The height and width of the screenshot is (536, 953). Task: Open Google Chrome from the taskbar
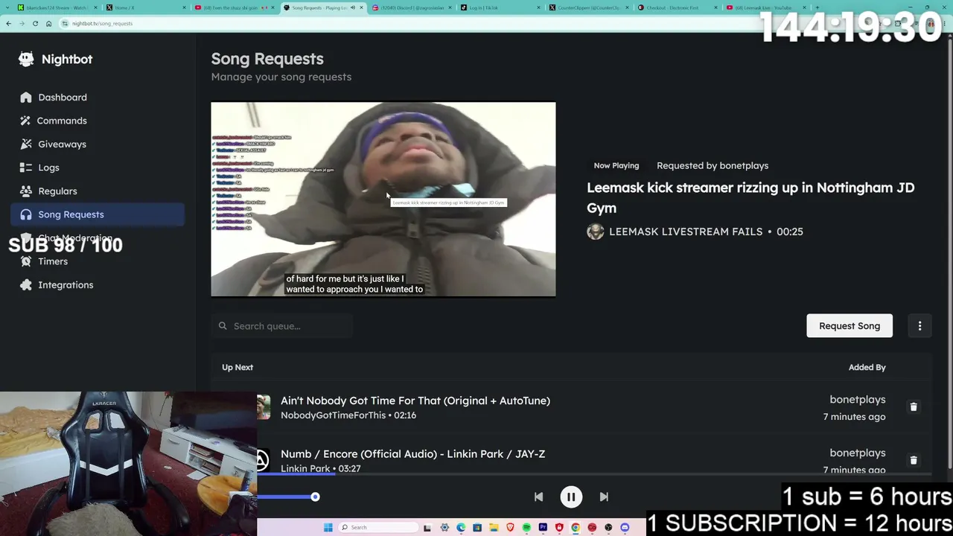(576, 528)
